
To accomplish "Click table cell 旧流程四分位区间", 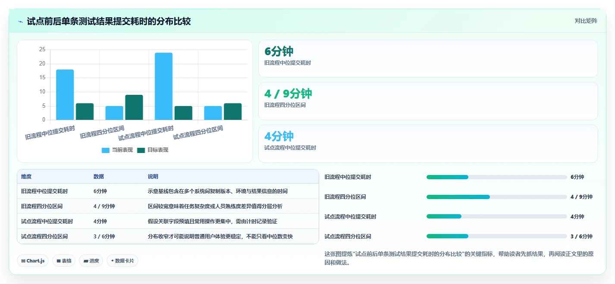I will [x=42, y=206].
